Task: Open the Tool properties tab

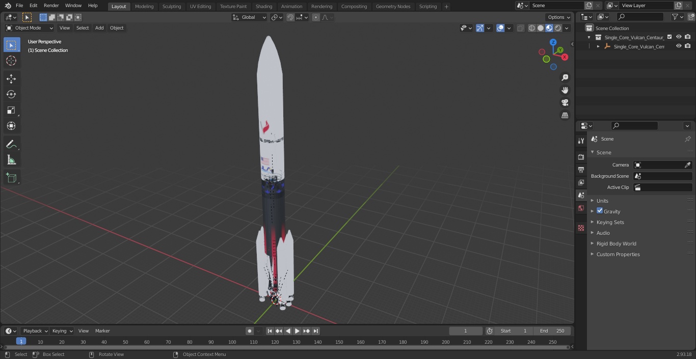Action: [581, 141]
